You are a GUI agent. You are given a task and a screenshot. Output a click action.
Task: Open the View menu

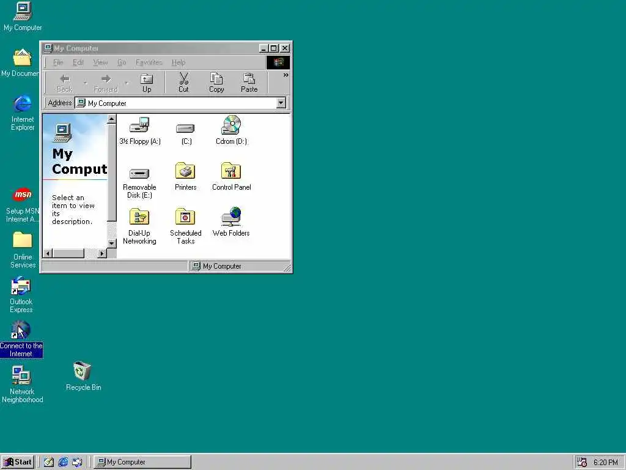[x=100, y=62]
